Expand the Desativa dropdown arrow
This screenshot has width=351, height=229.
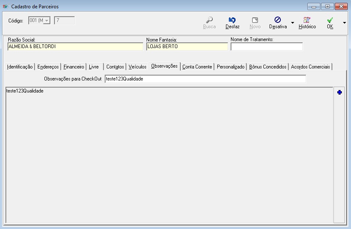(292, 23)
